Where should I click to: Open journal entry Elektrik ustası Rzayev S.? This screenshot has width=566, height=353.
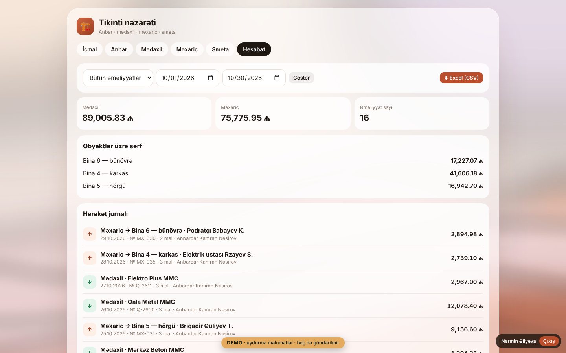pos(283,258)
